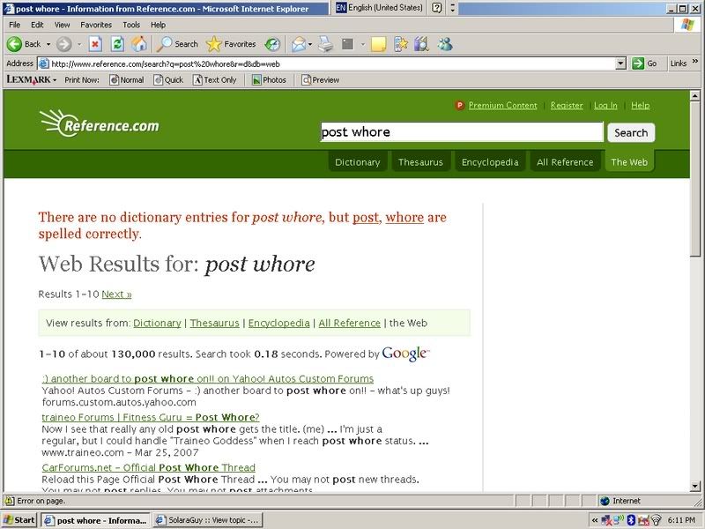Click the toolbar icon with the yellow star
705x529 pixels.
(401, 44)
